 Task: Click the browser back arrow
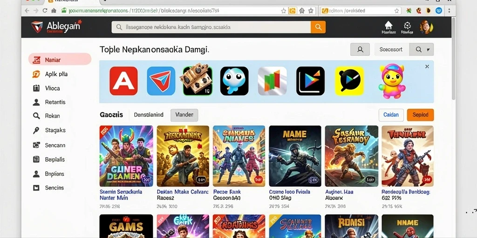tap(27, 11)
